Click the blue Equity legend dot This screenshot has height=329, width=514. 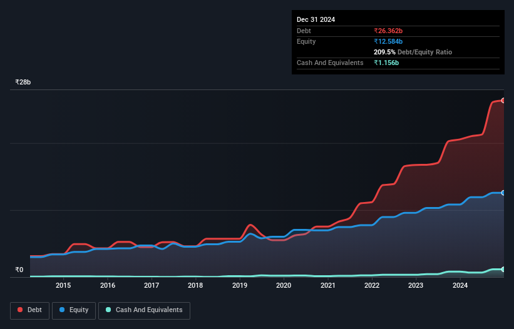pyautogui.click(x=62, y=310)
